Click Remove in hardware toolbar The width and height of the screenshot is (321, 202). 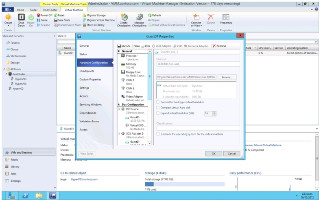(x=219, y=46)
